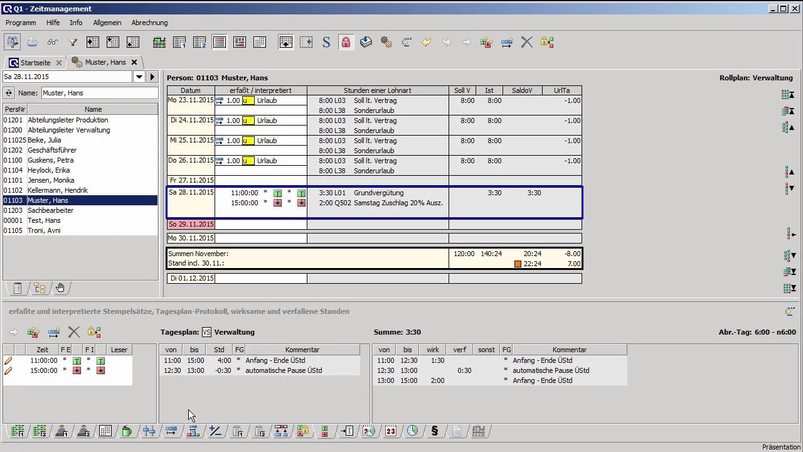Sort by Name column header in person list

93,109
